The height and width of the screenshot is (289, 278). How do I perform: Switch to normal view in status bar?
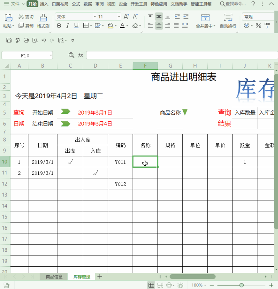click(151, 285)
